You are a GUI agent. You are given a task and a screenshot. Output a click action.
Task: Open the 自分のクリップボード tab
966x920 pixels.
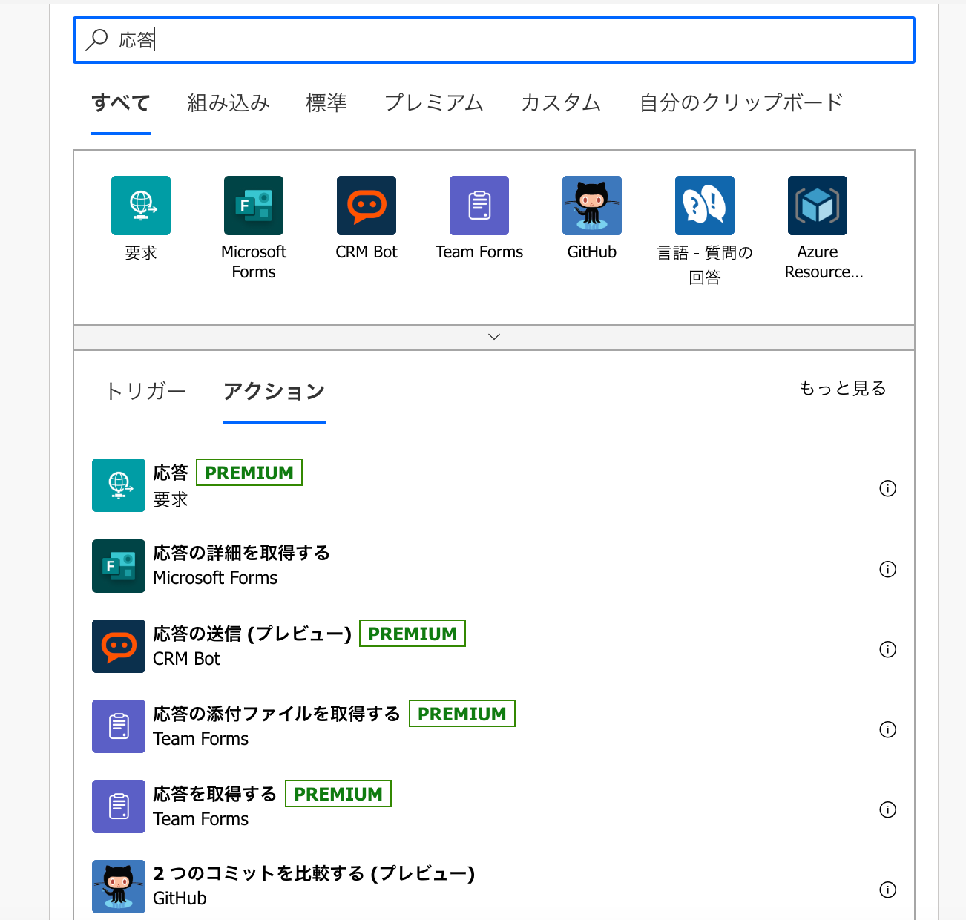pos(741,102)
